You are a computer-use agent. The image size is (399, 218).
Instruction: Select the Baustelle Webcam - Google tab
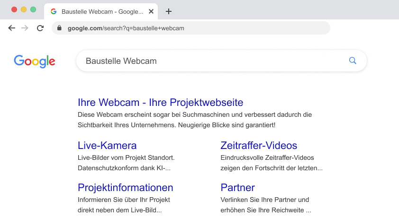101,11
